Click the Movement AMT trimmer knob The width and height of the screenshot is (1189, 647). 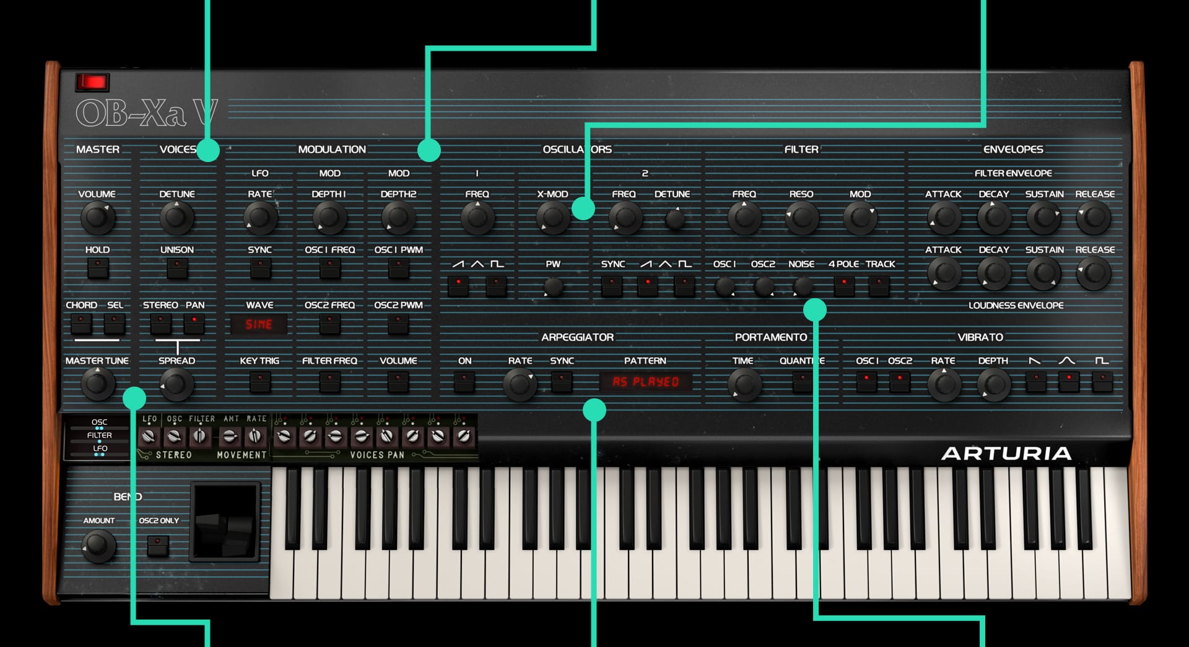pos(230,437)
